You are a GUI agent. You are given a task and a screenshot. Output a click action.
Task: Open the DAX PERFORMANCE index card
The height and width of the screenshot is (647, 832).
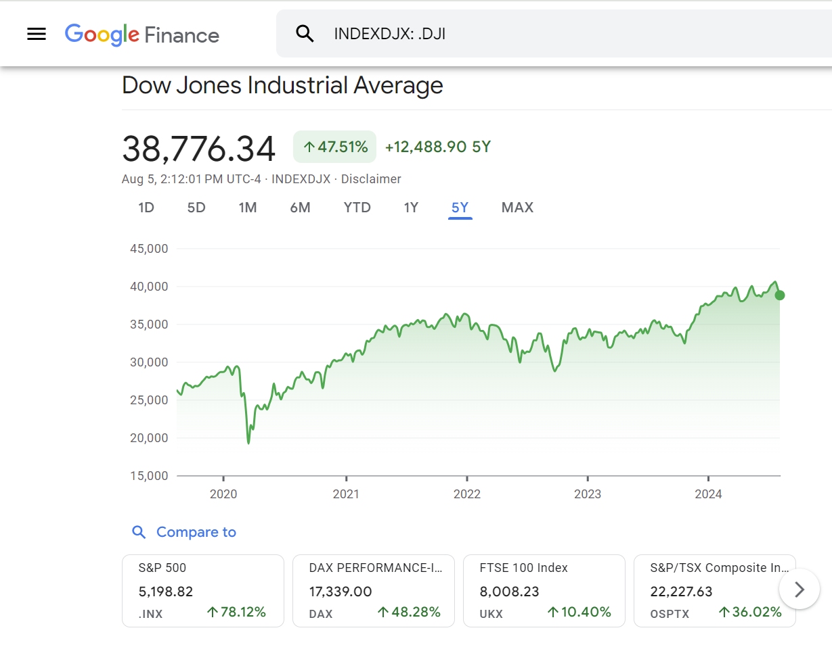374,591
